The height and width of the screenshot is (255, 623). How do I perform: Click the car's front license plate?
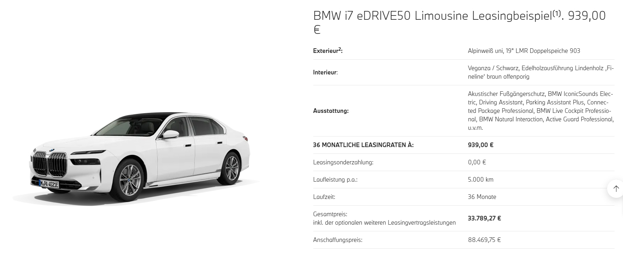point(49,184)
